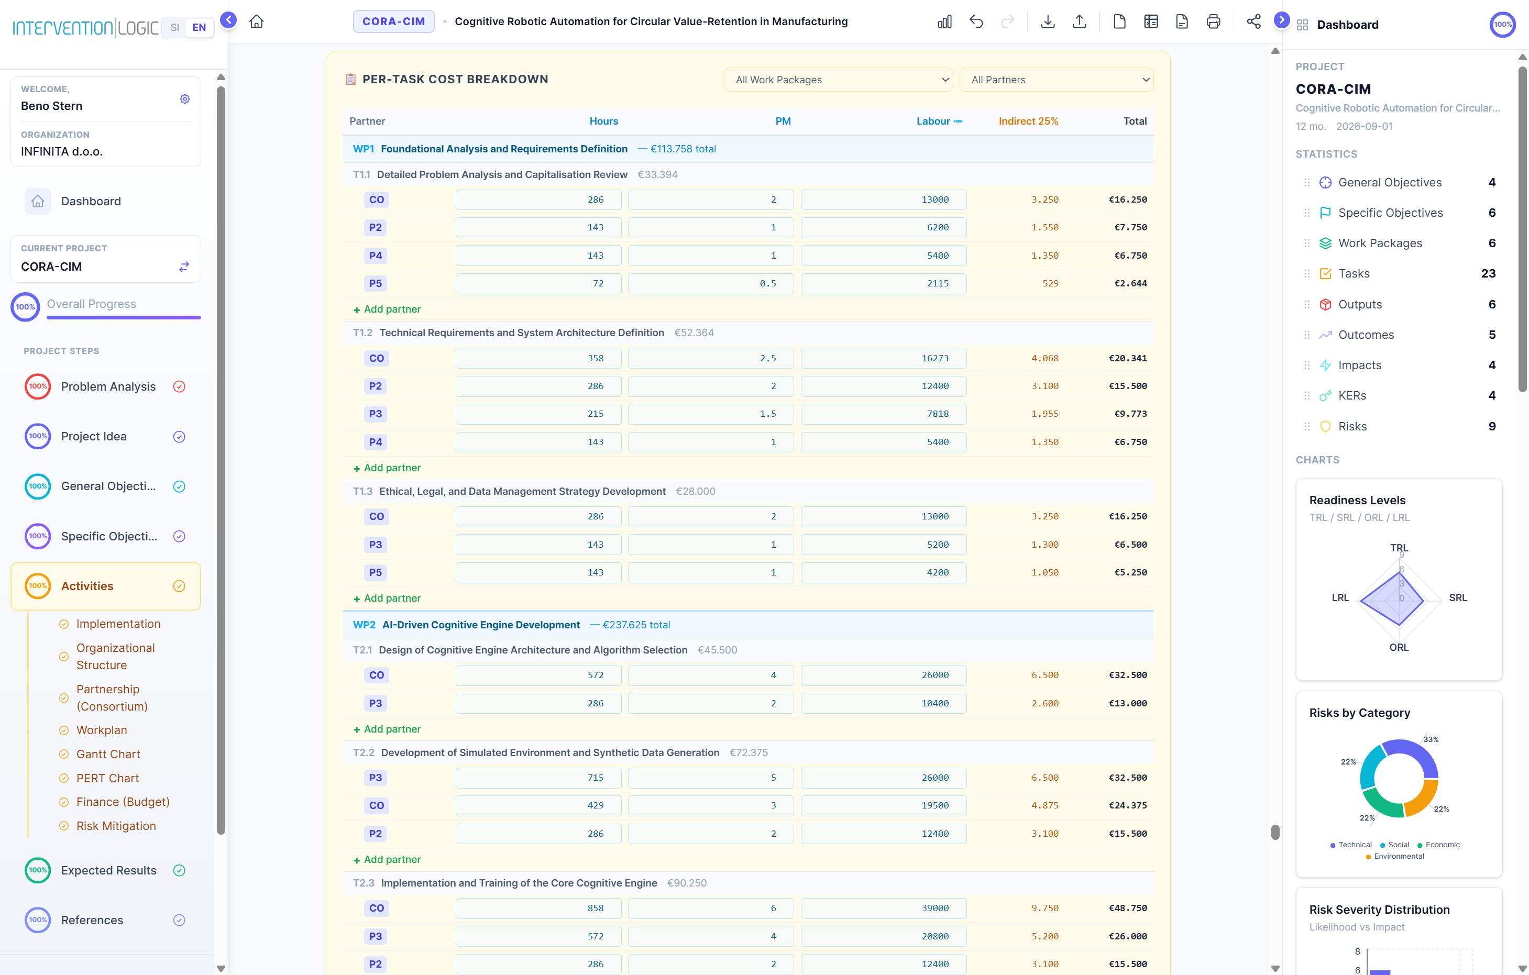The height and width of the screenshot is (975, 1529).
Task: Toggle the Labour column mode indicator
Action: [958, 121]
